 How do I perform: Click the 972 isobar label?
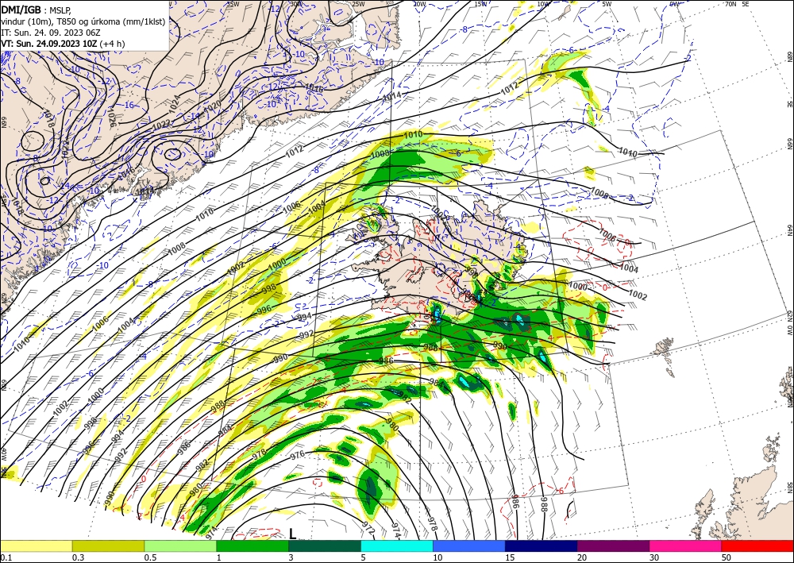pos(368,528)
